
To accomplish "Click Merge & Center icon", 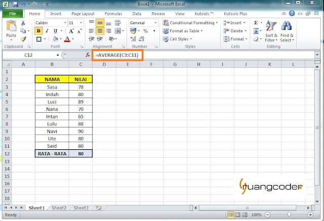I will 118,31.
